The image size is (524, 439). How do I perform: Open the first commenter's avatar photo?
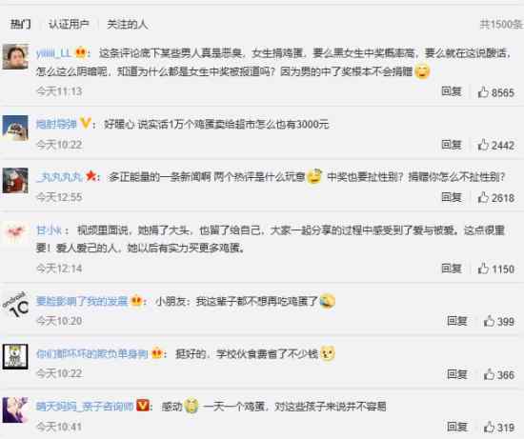[x=15, y=56]
